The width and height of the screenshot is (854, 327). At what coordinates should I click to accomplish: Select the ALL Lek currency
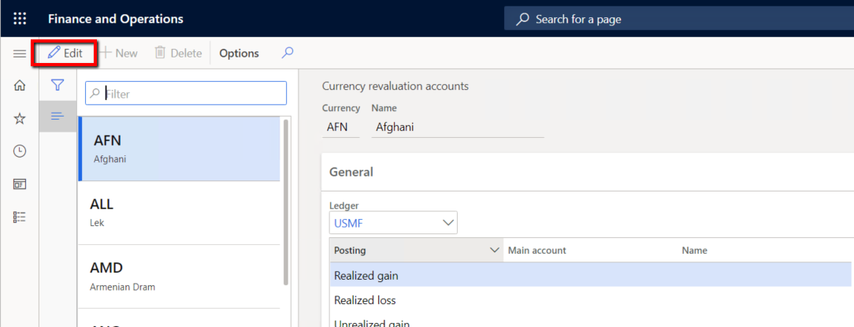179,213
